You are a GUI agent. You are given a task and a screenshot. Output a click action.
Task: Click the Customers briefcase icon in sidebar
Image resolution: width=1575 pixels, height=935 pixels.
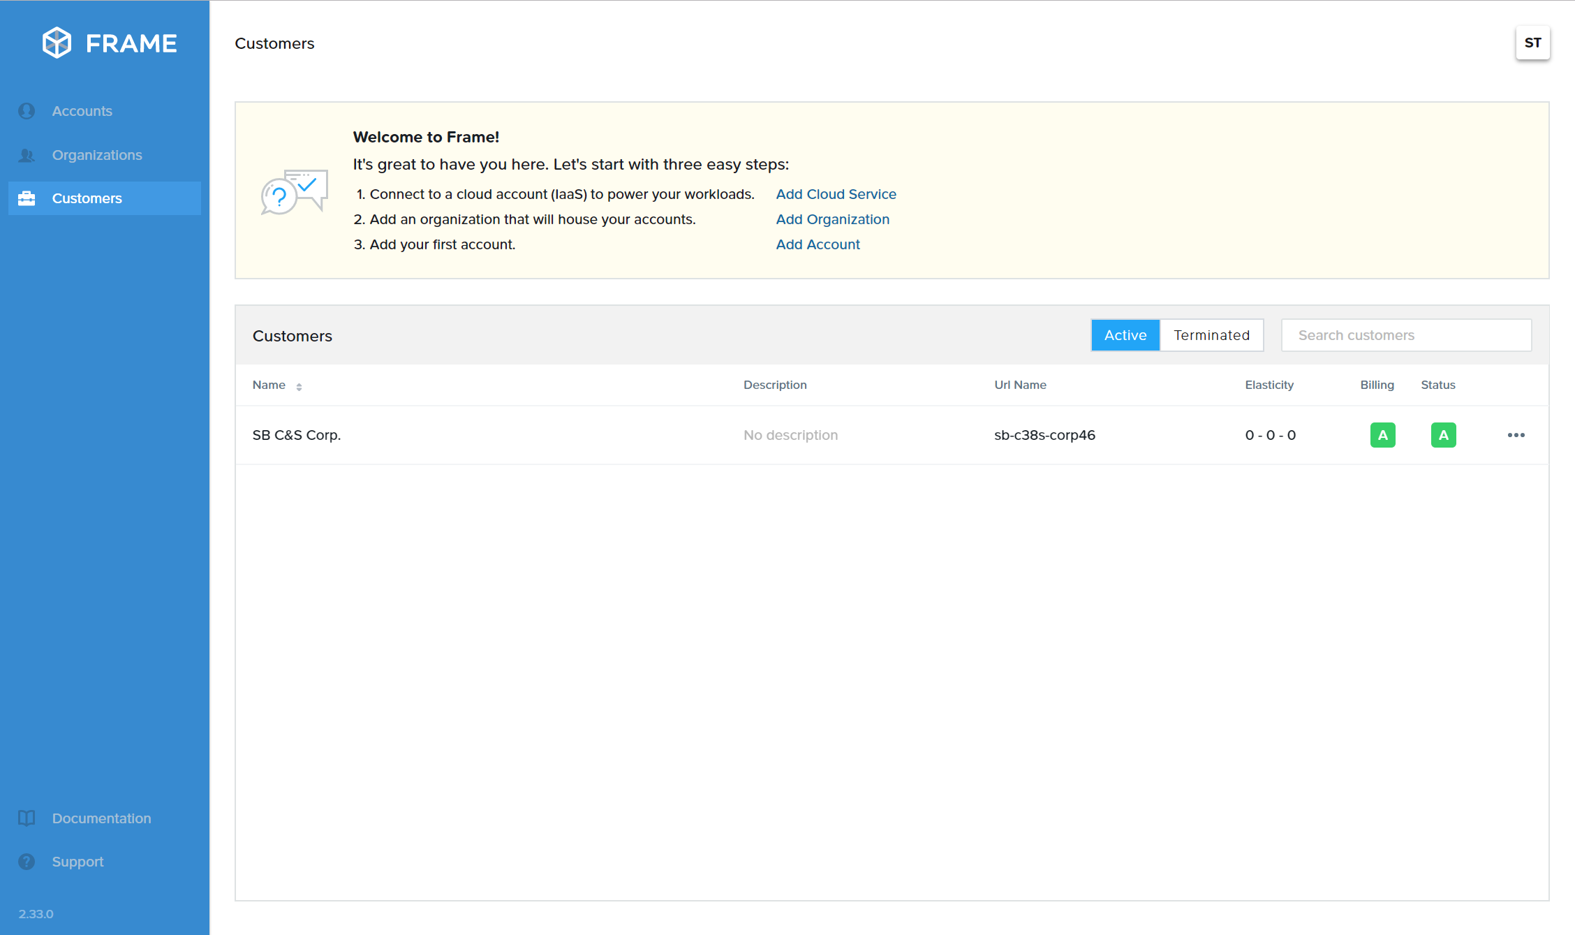pyautogui.click(x=27, y=198)
